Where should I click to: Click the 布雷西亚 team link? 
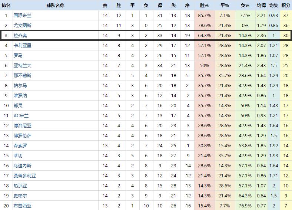click(22, 206)
